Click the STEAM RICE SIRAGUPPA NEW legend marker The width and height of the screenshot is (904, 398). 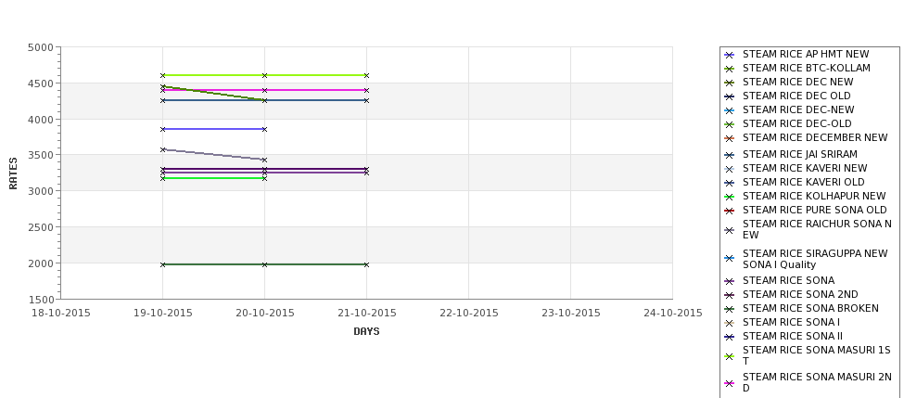click(730, 259)
